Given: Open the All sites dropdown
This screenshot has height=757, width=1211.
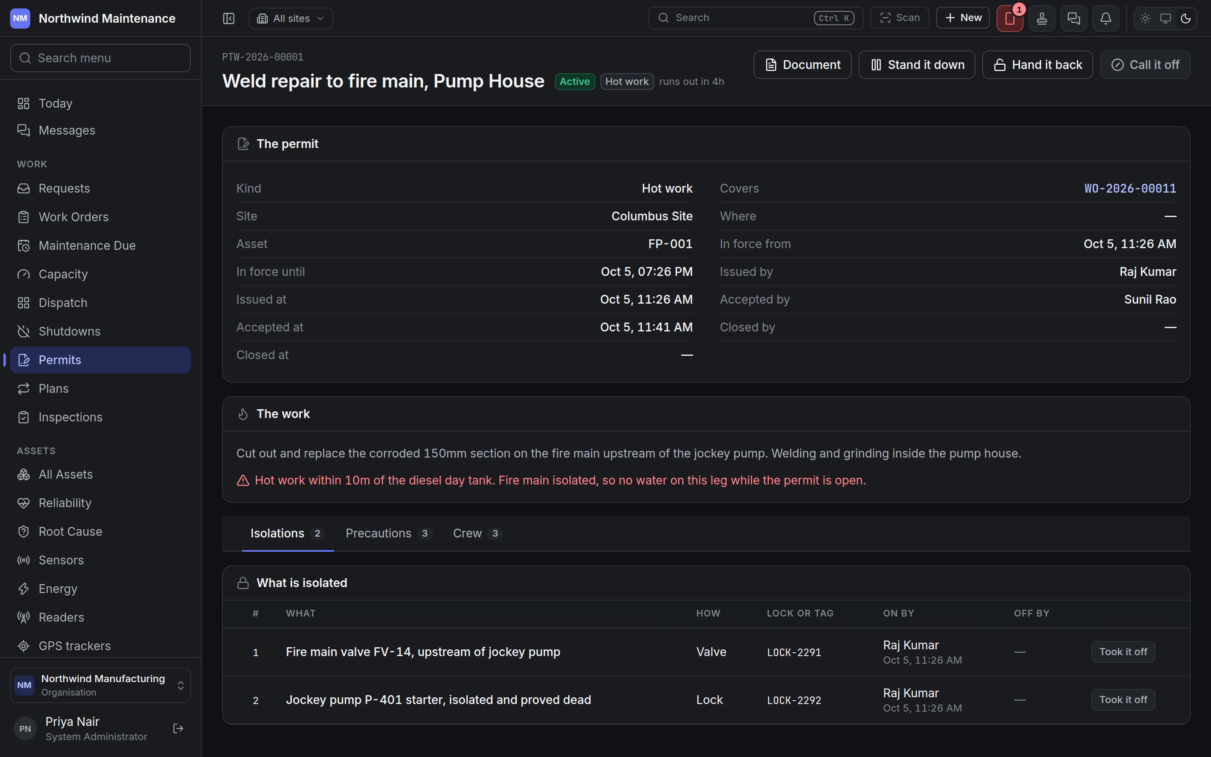Looking at the screenshot, I should [291, 19].
